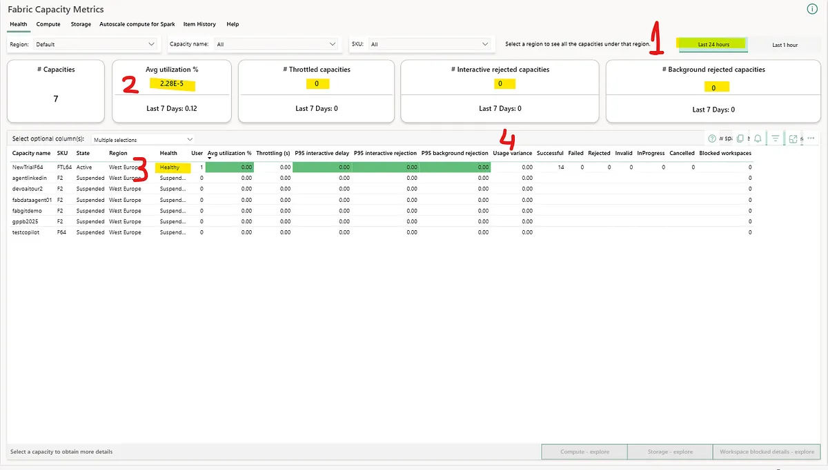
Task: Enter focus mode for the capacity table
Action: point(793,139)
